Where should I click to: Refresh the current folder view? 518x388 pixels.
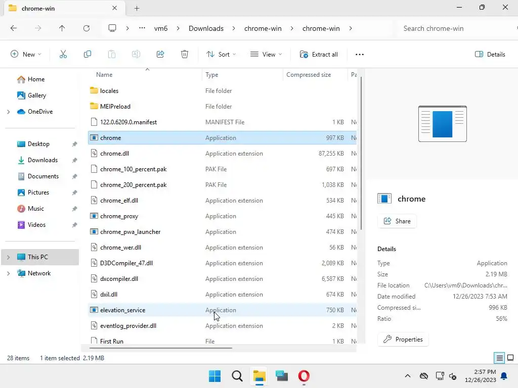click(x=87, y=28)
